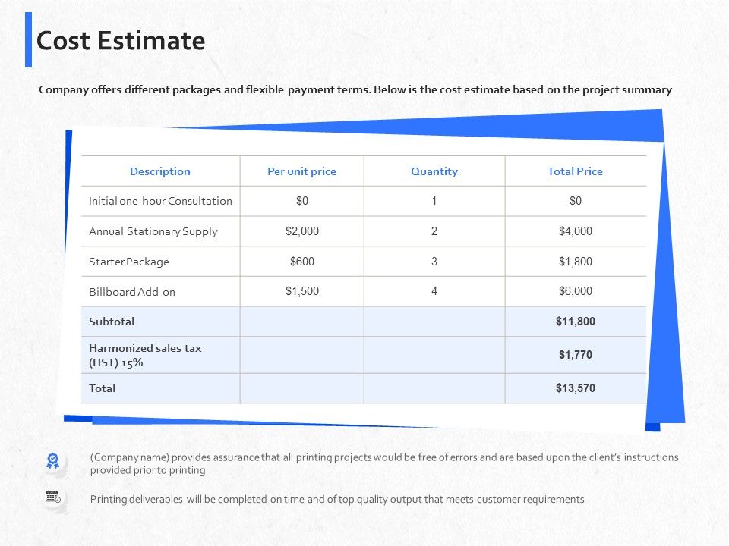Select the $13,570 total value
Screen dimensions: 729x546
tap(576, 388)
